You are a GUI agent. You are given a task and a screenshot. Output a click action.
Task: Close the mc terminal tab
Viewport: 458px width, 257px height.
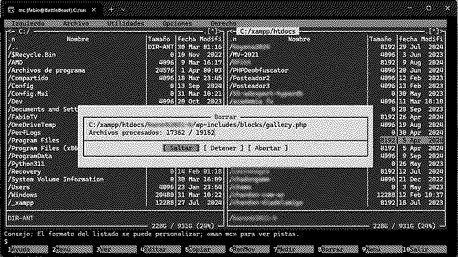94,10
